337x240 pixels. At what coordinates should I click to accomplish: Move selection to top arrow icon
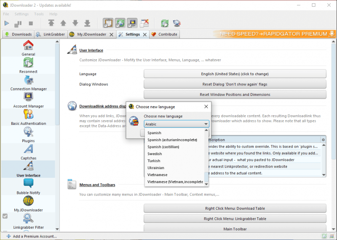coord(51,23)
